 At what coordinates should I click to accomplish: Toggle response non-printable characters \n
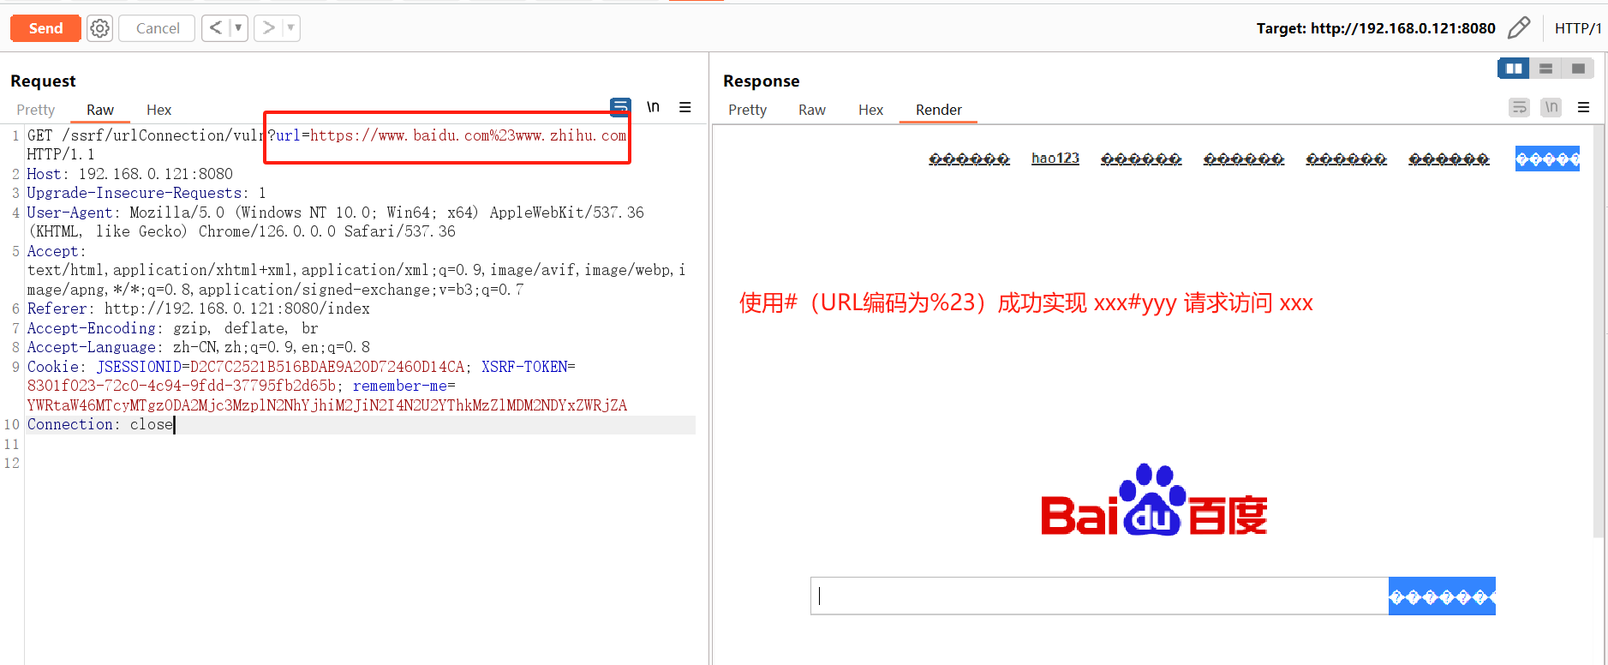coord(1551,107)
